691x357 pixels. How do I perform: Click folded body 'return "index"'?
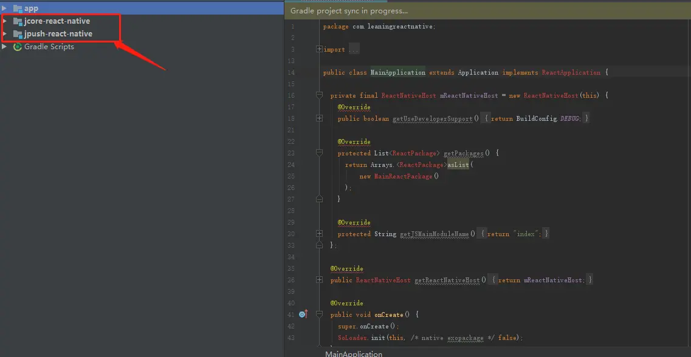[x=514, y=234]
